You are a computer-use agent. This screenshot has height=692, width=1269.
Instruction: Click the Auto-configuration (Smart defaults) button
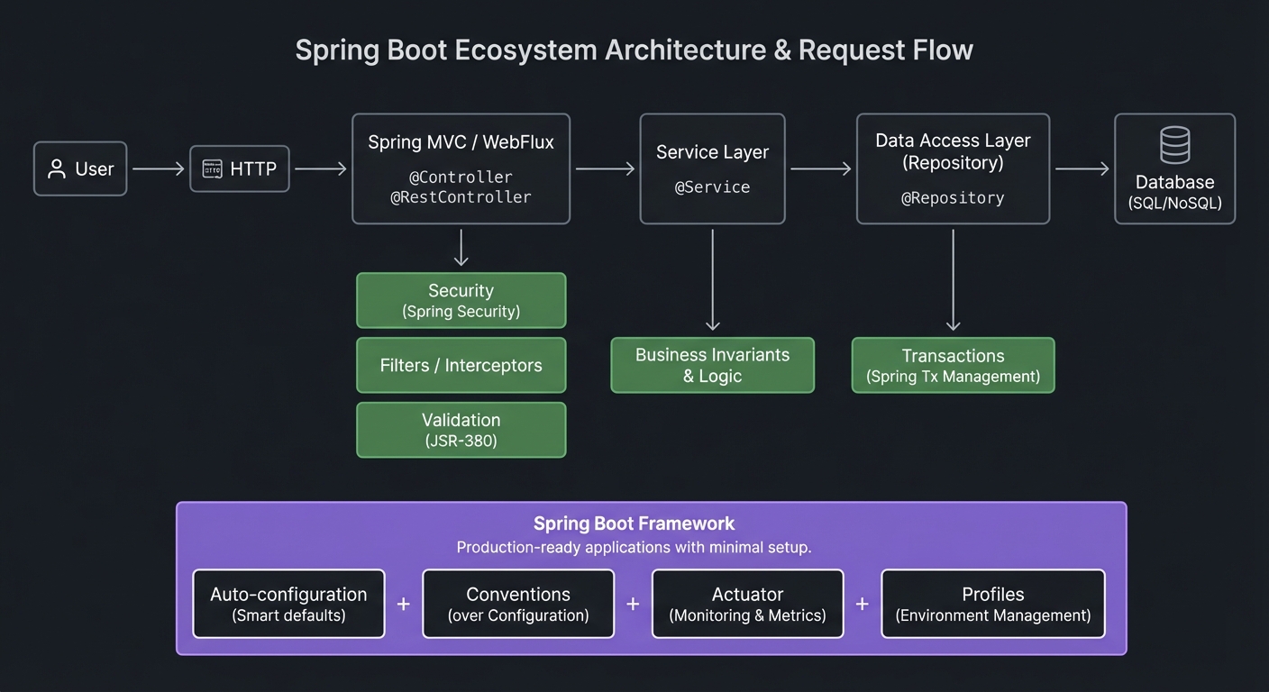click(288, 604)
